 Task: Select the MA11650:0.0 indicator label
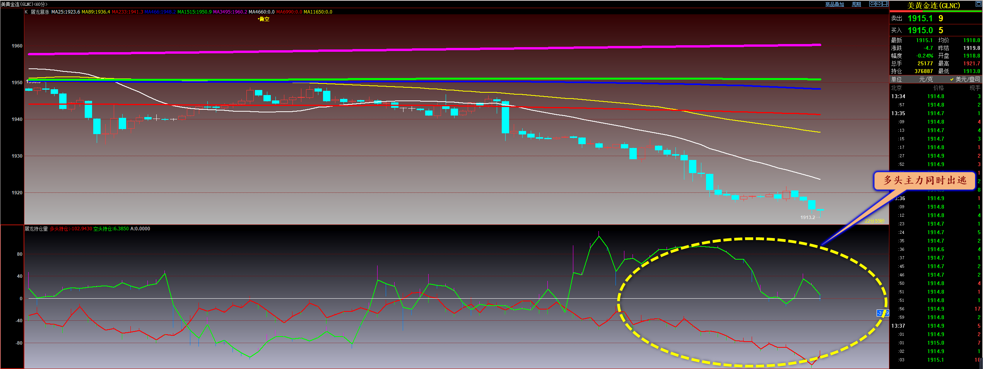click(318, 12)
